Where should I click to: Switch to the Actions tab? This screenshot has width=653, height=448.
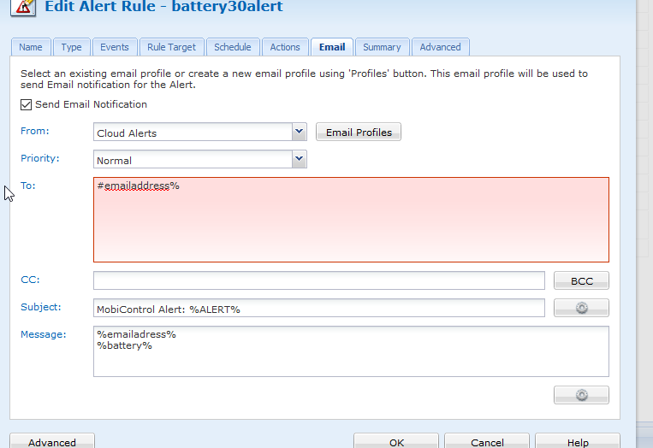(285, 47)
